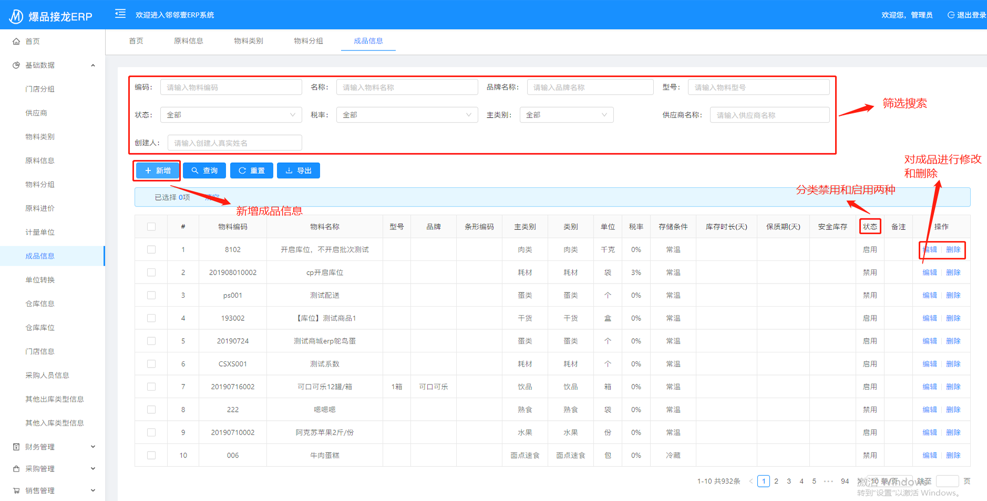Click the 物料编码 column header
Image resolution: width=987 pixels, height=501 pixels.
(x=233, y=226)
